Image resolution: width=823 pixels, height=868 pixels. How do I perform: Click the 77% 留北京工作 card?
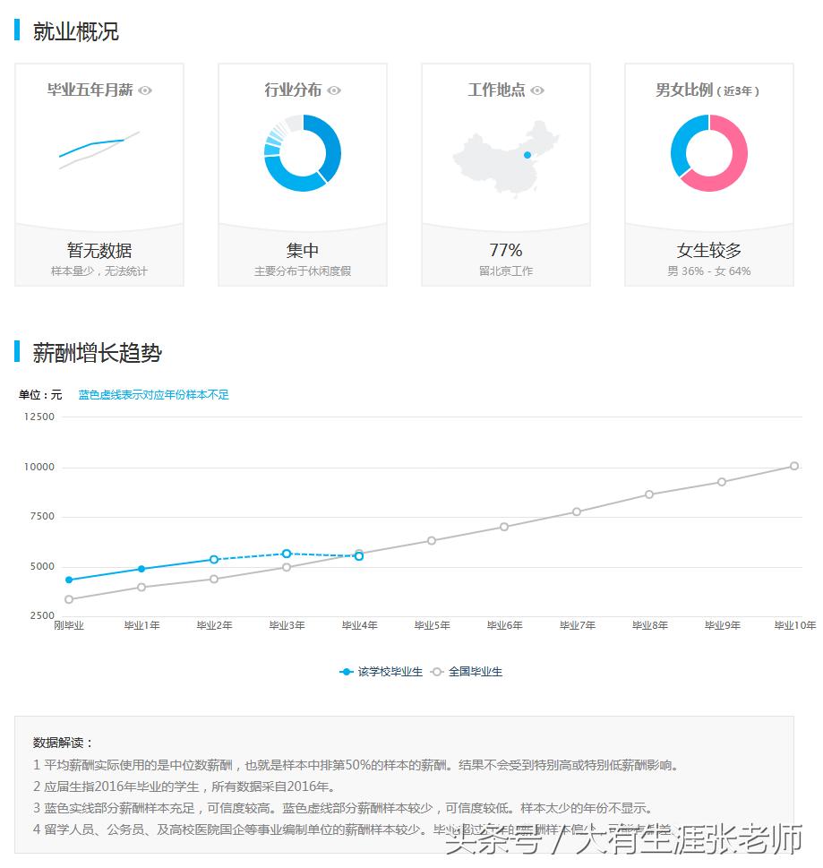tap(506, 253)
